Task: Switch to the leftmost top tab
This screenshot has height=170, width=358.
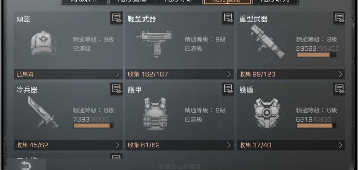Action: click(x=85, y=2)
